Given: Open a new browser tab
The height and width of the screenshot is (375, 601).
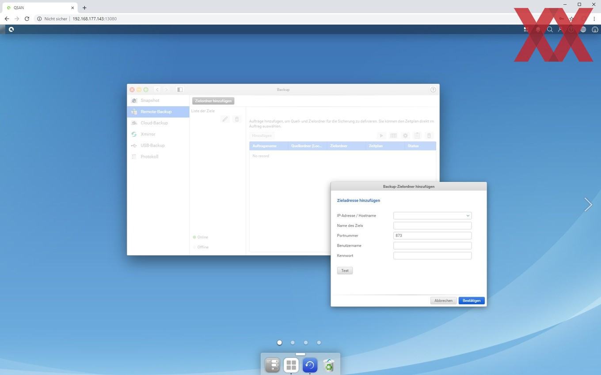Looking at the screenshot, I should point(84,7).
